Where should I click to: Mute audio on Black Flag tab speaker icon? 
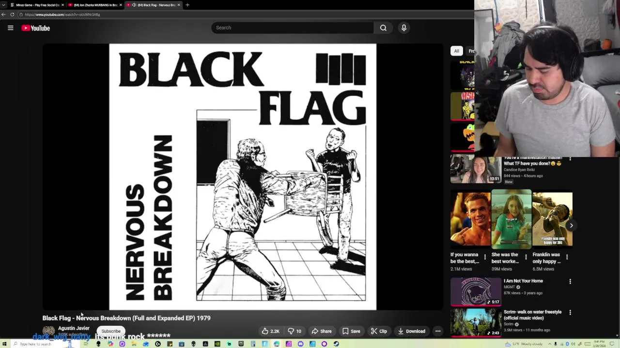click(134, 5)
